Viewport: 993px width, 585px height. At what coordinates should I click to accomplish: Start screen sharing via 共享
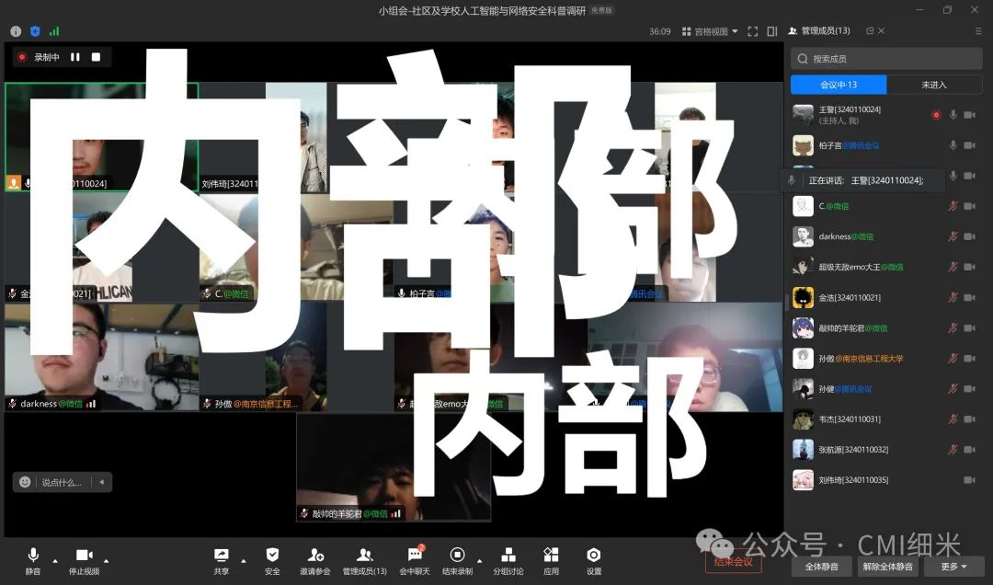pyautogui.click(x=221, y=562)
